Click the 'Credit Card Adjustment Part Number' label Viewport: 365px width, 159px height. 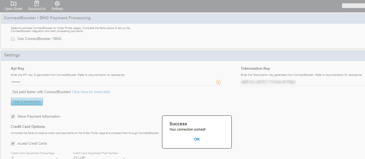point(96,153)
